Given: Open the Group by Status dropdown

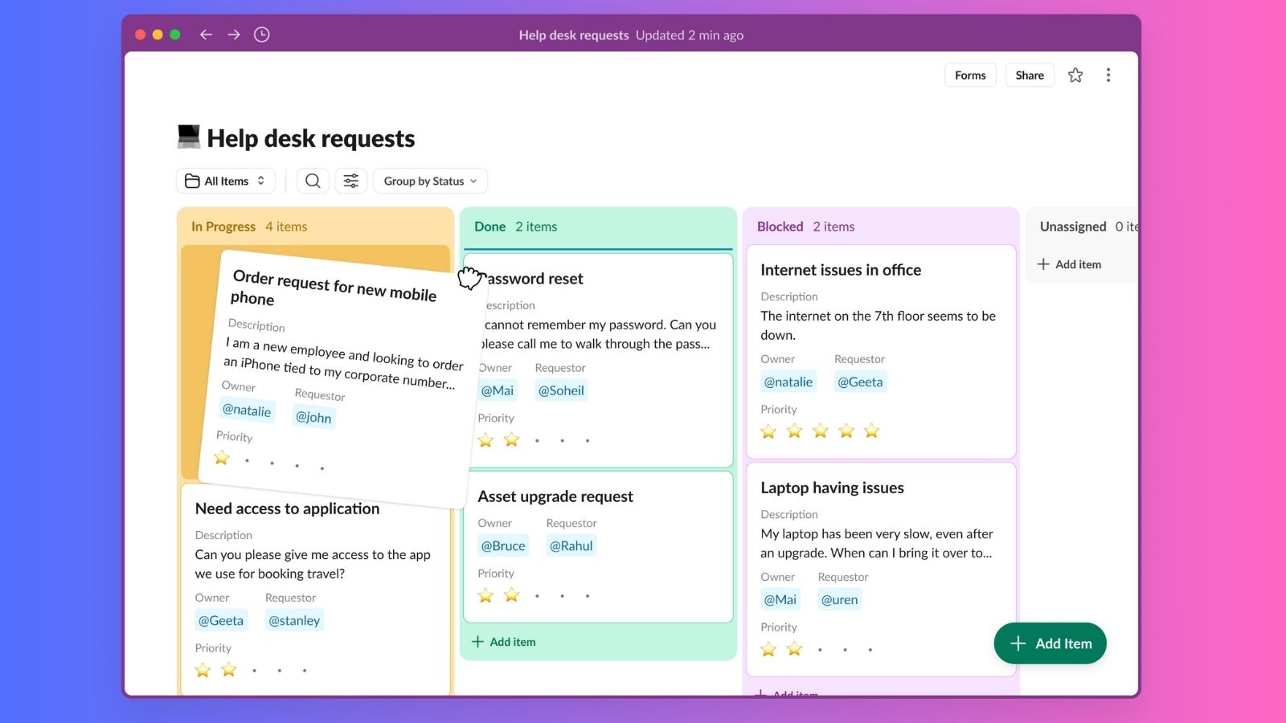Looking at the screenshot, I should pyautogui.click(x=430, y=181).
